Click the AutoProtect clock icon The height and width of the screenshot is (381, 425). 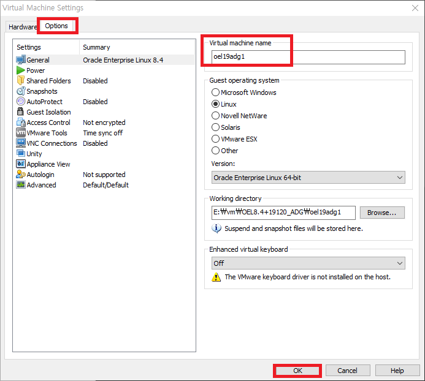21,102
